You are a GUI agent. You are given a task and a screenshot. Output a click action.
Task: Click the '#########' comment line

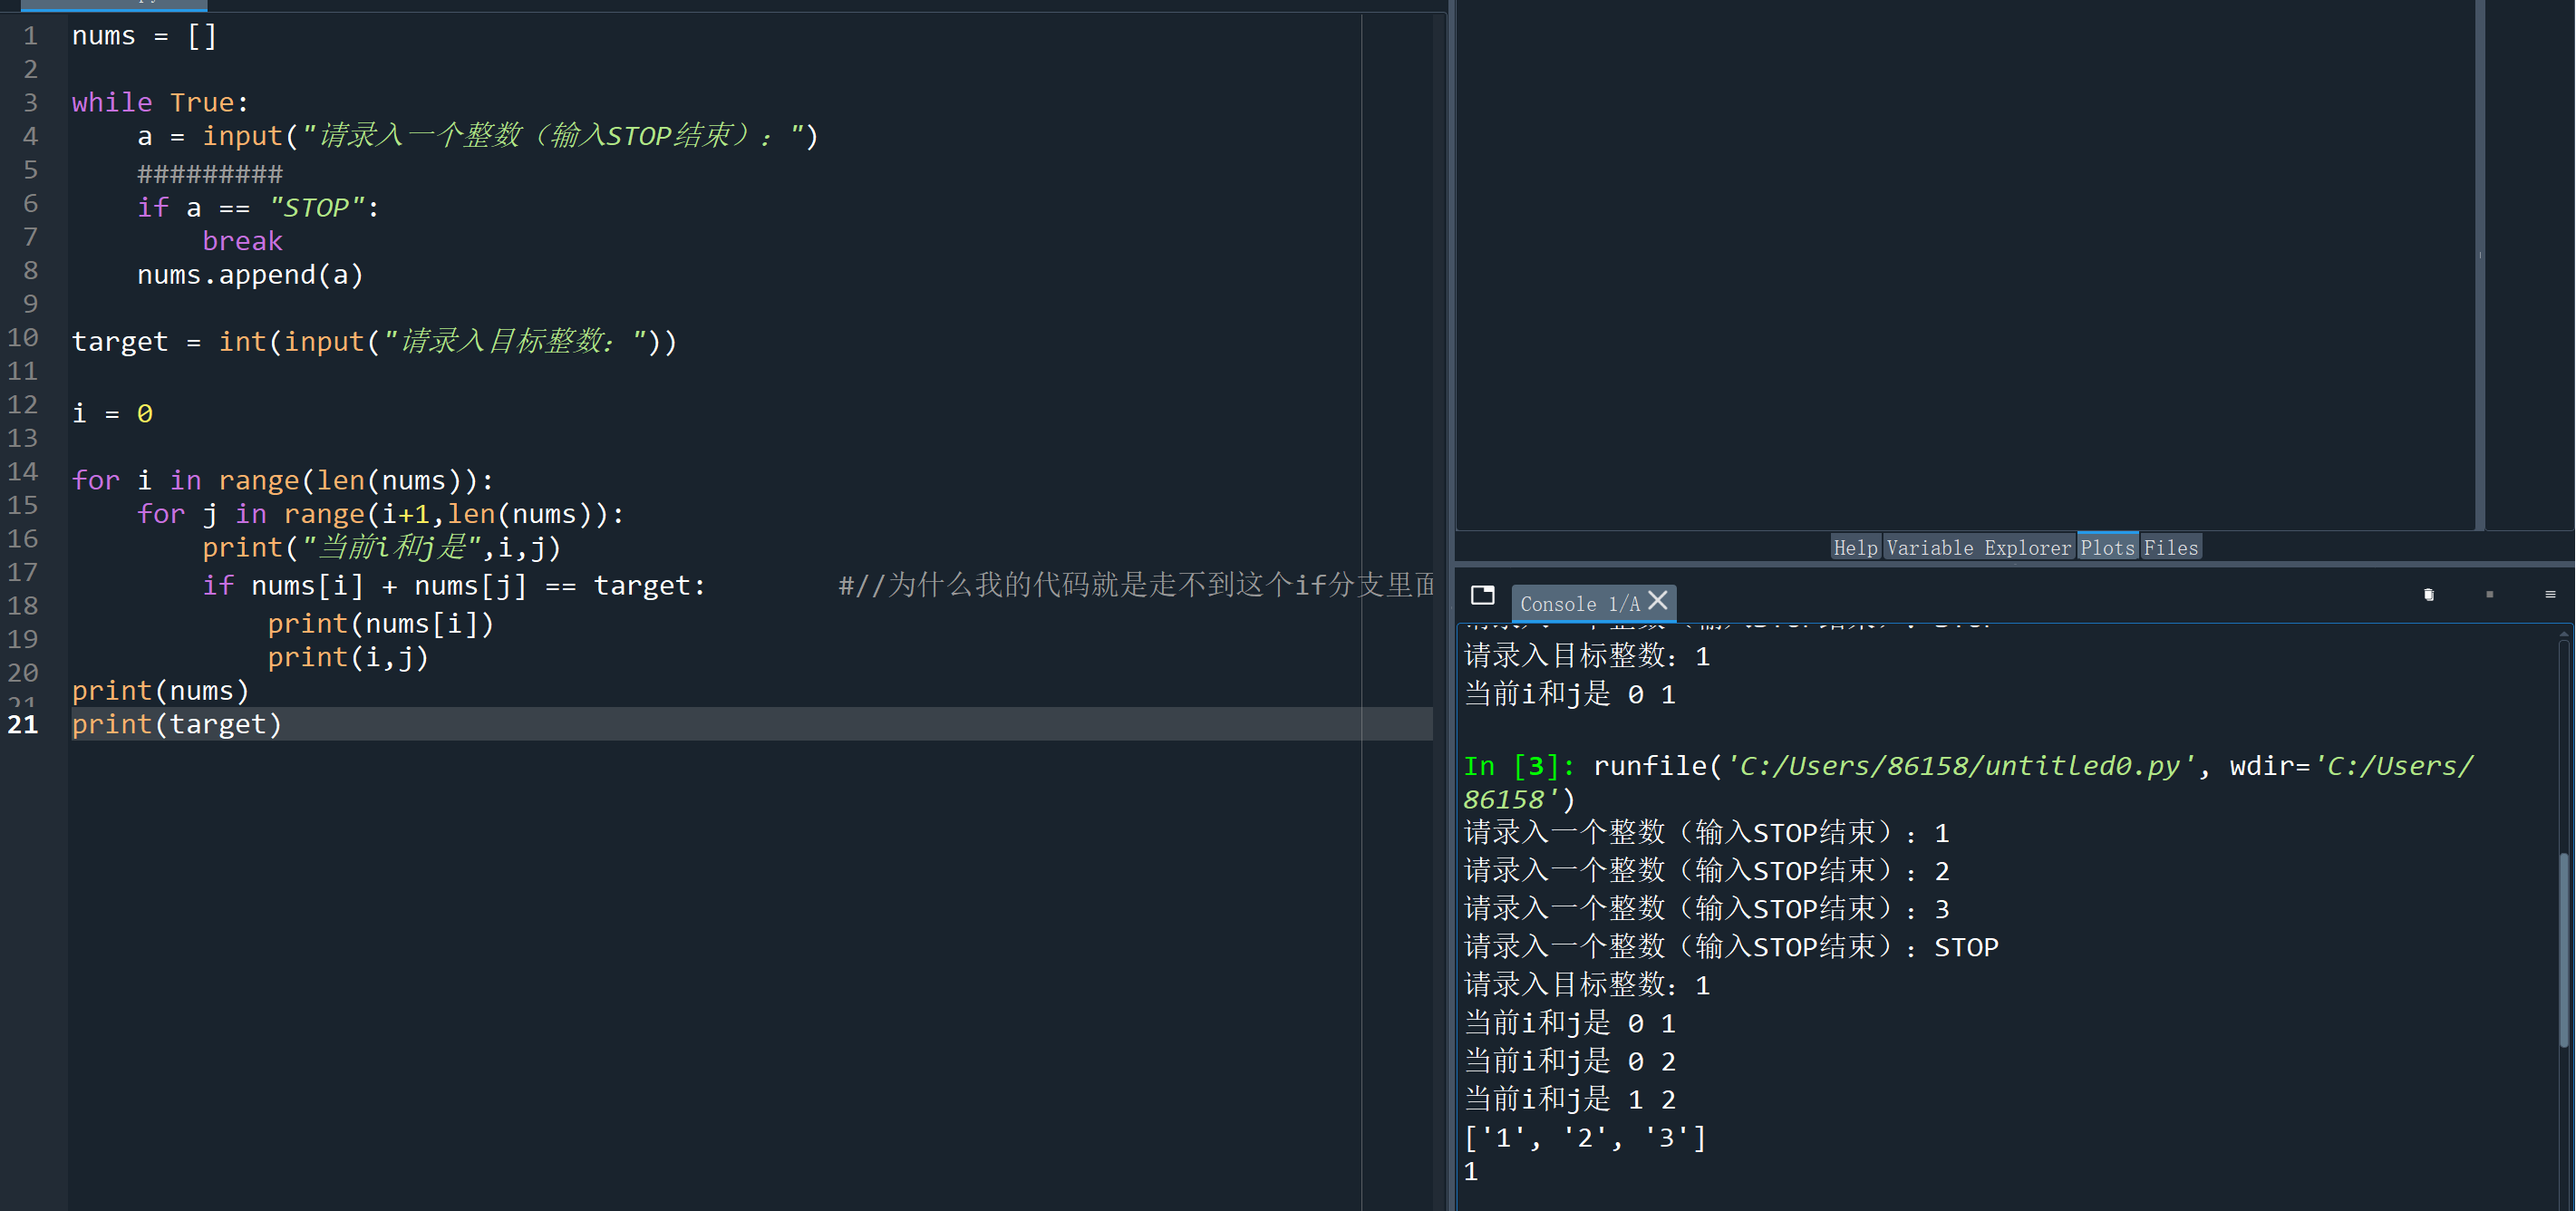click(x=210, y=174)
